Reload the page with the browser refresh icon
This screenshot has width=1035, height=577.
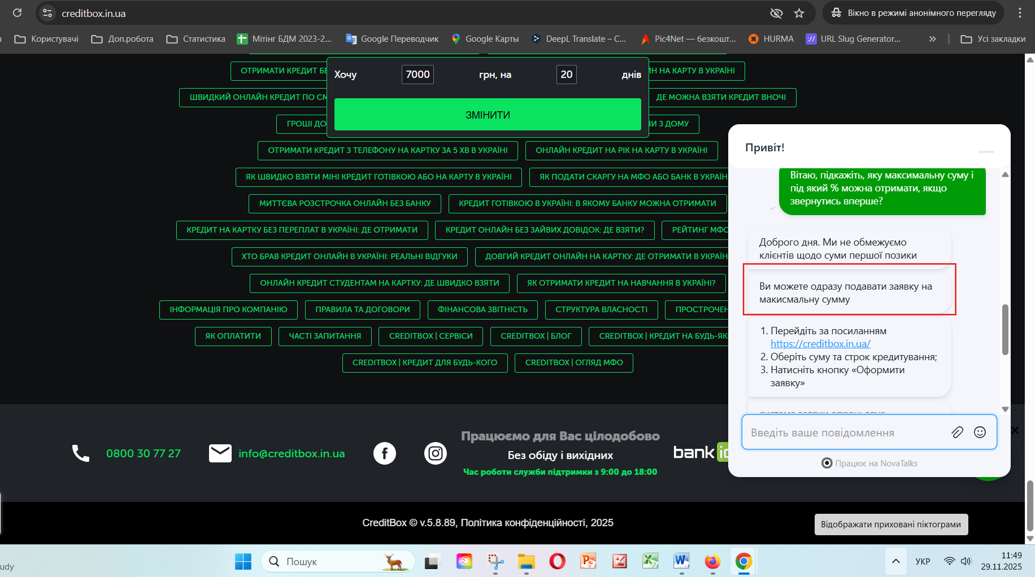[x=18, y=12]
